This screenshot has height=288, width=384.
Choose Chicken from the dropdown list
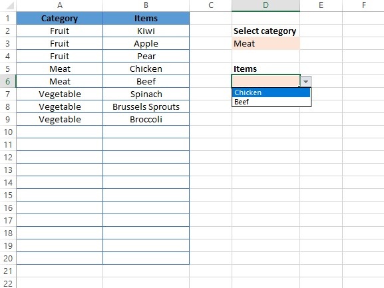[x=271, y=92]
